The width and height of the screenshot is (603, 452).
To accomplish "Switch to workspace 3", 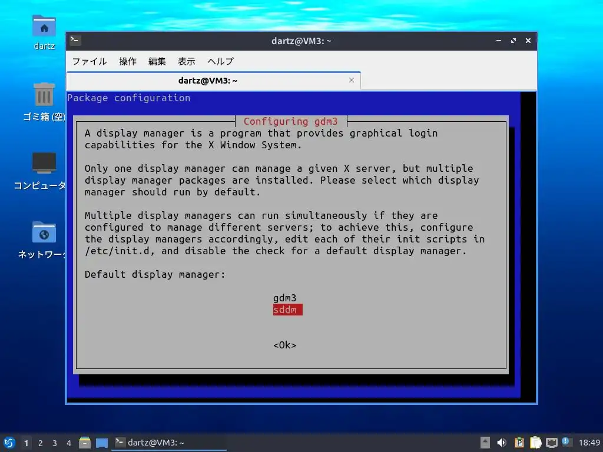I will point(55,443).
